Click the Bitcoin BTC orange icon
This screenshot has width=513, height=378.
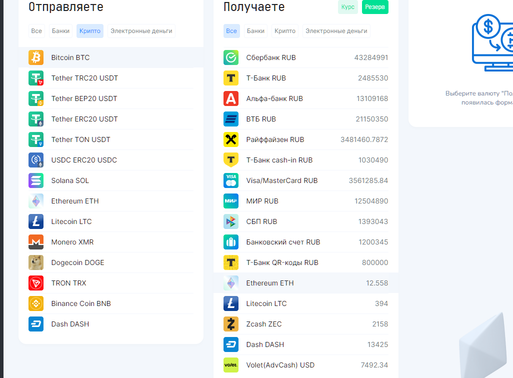(36, 57)
